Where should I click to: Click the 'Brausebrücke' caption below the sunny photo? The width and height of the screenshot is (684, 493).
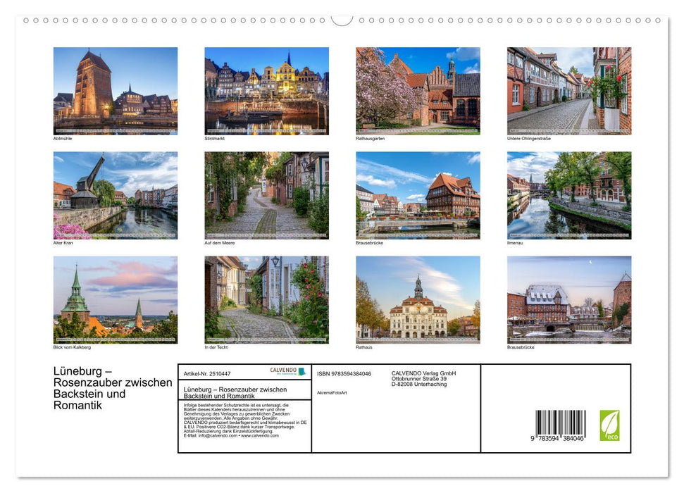point(369,242)
